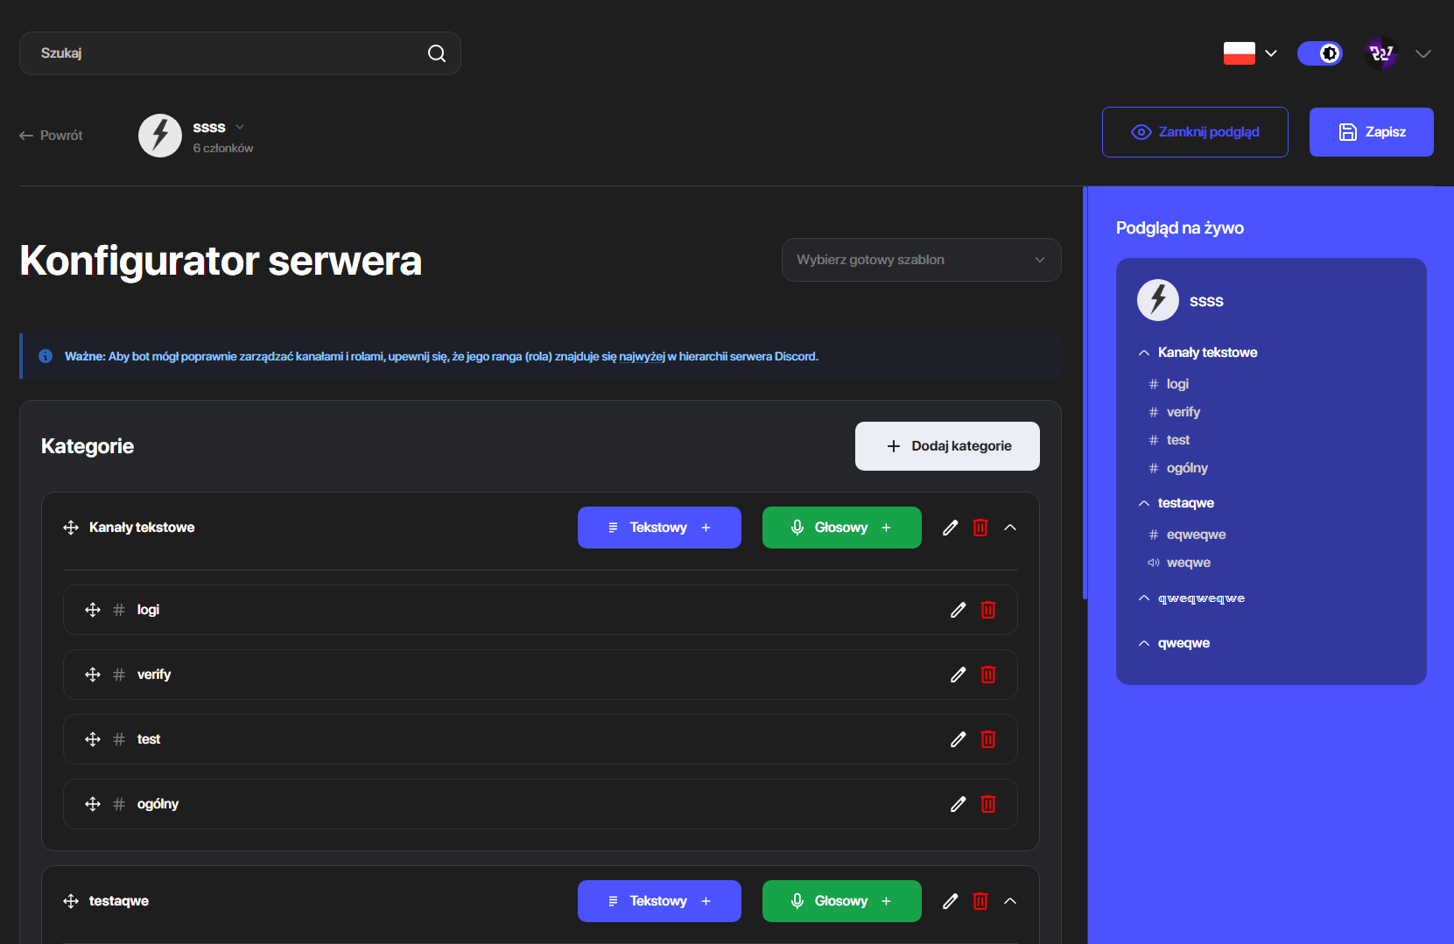Click the move handle for Kanały tekstowe category
1454x944 pixels.
coord(71,528)
